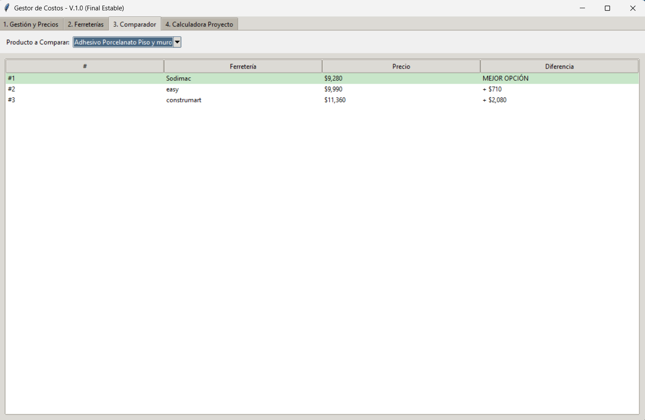Close the Gestor de Costos window
This screenshot has height=420, width=645.
point(632,8)
